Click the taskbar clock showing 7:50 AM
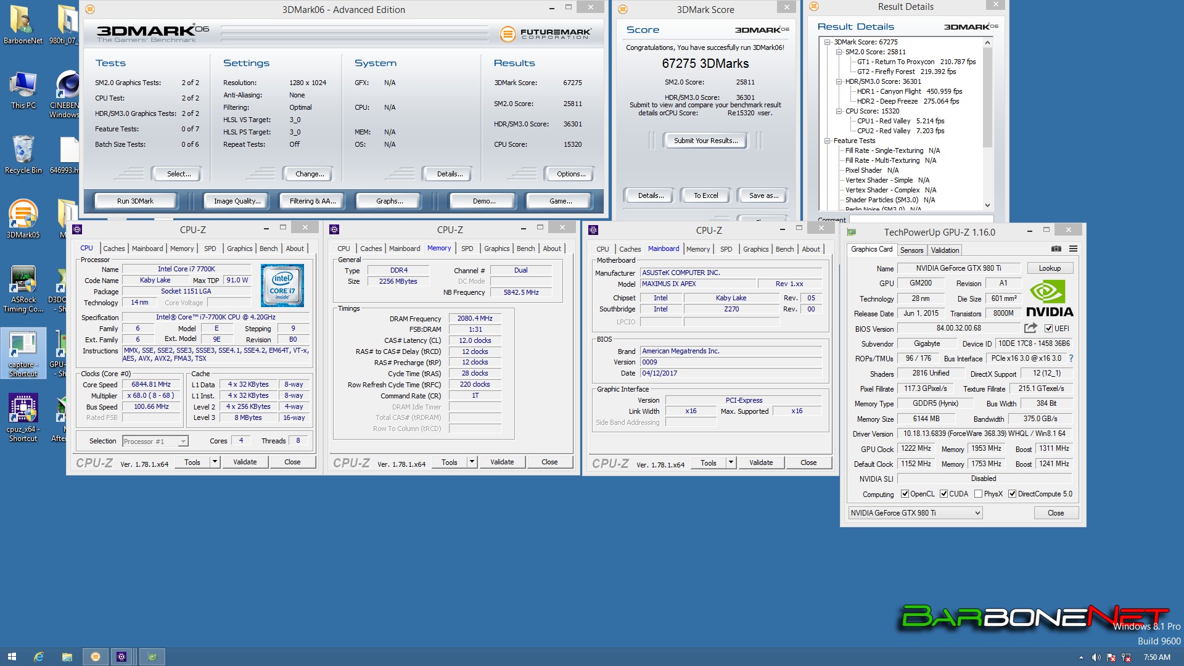Screen dimensions: 1184x666 point(1157,657)
